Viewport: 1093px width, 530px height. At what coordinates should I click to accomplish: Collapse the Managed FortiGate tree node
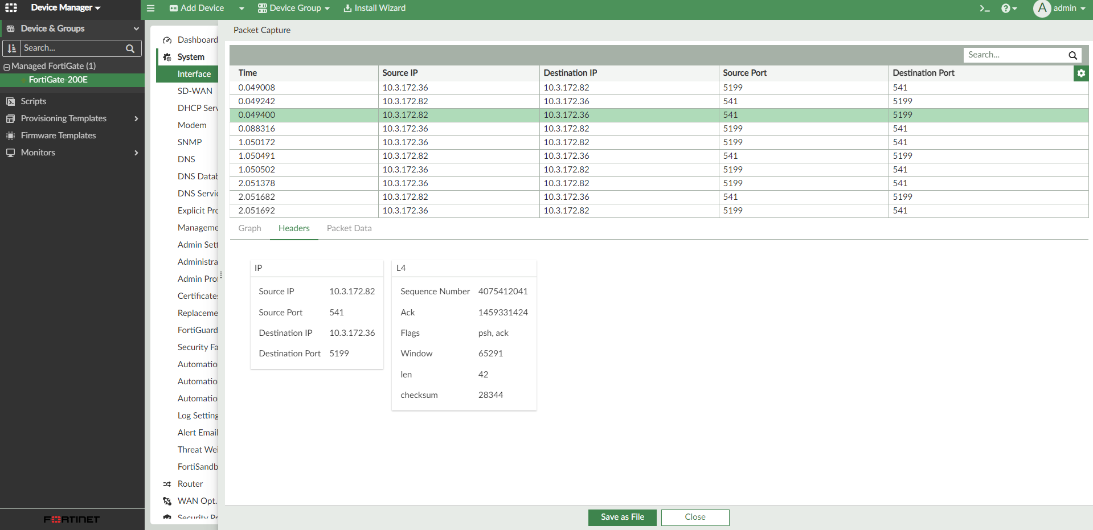tap(7, 67)
